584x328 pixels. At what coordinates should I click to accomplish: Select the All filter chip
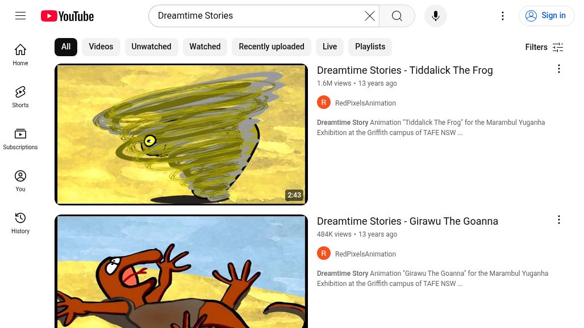tap(66, 47)
